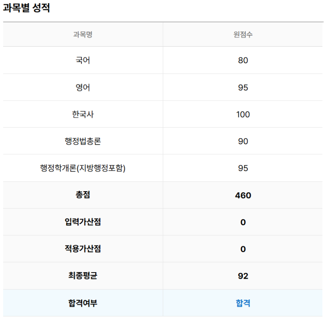The height and width of the screenshot is (318, 324).
Task: Select the 원점수 column header
Action: click(x=243, y=34)
